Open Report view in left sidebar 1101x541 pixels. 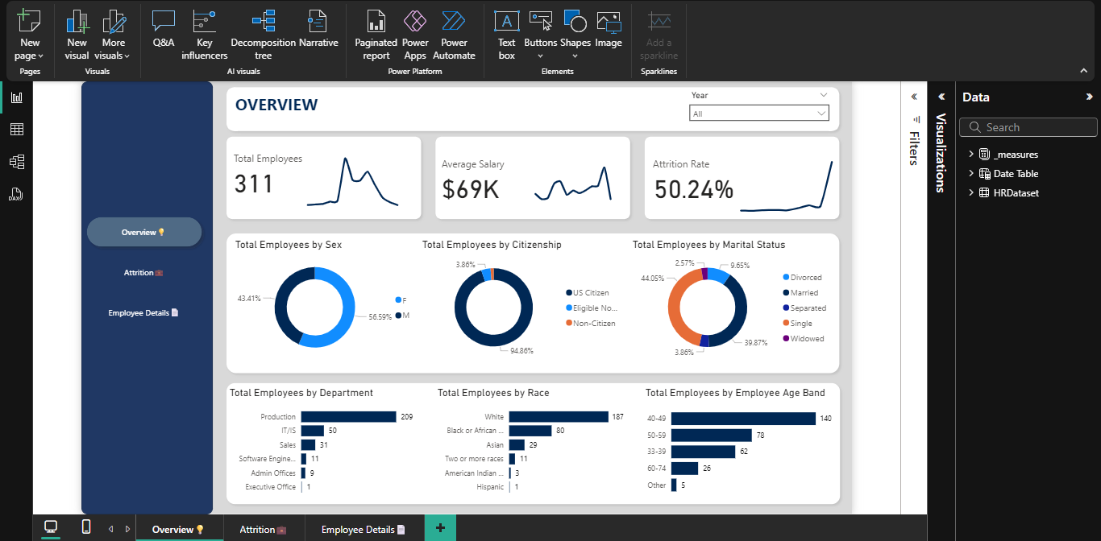pyautogui.click(x=16, y=97)
